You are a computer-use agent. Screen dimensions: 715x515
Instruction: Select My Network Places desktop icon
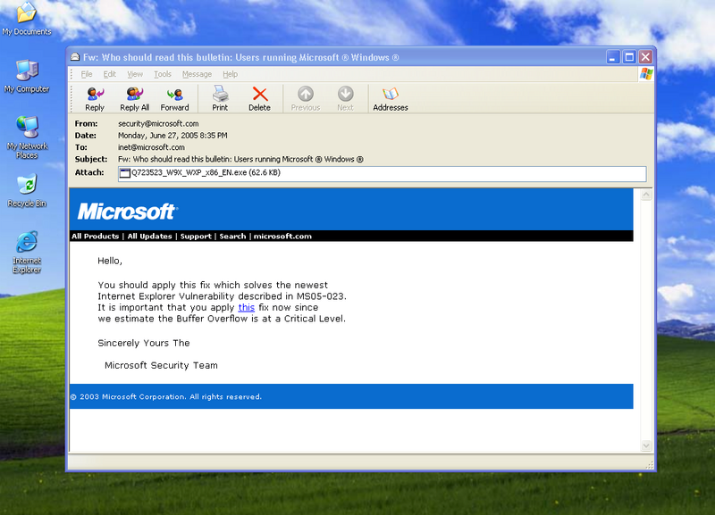27,138
